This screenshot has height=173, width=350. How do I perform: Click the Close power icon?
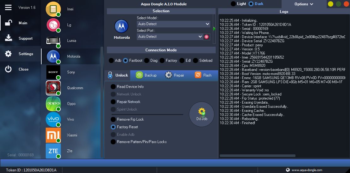pyautogui.click(x=8, y=69)
